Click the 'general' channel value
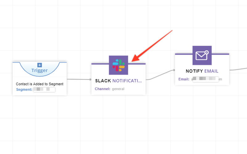 tap(118, 89)
